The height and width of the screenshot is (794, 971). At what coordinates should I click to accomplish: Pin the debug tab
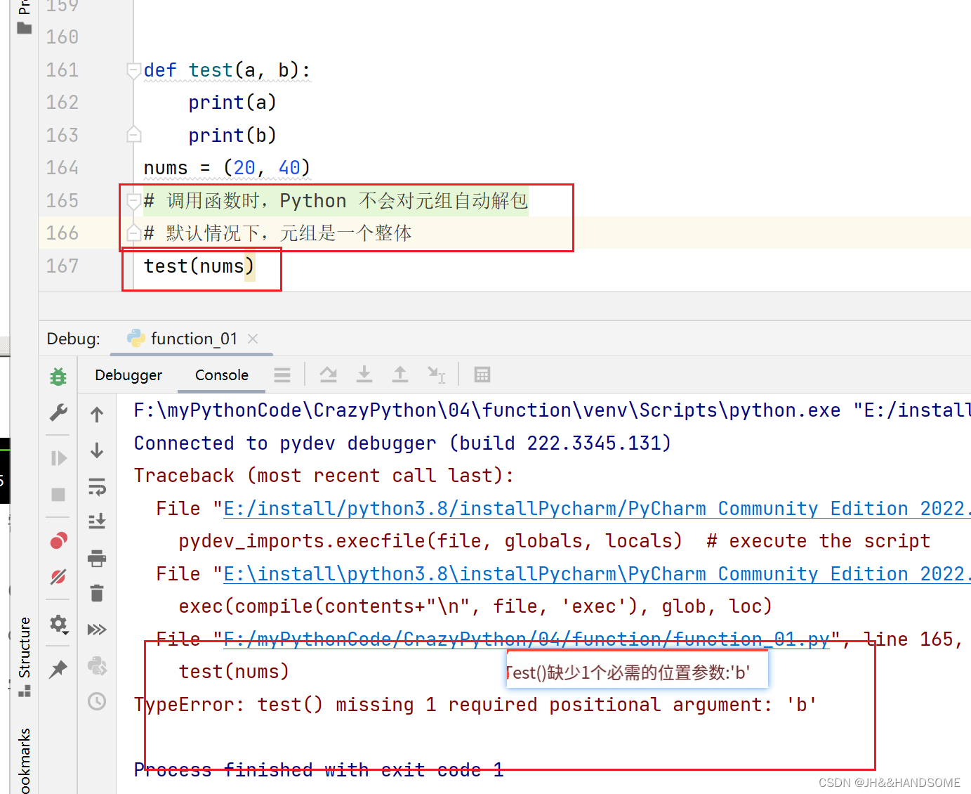tap(58, 669)
